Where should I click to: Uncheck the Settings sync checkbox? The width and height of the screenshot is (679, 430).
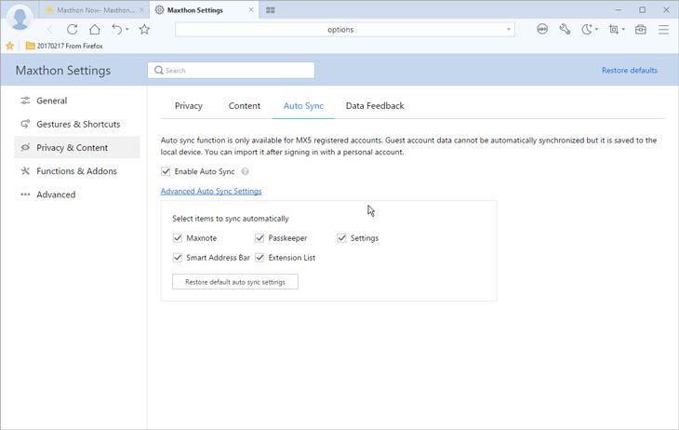pyautogui.click(x=341, y=237)
